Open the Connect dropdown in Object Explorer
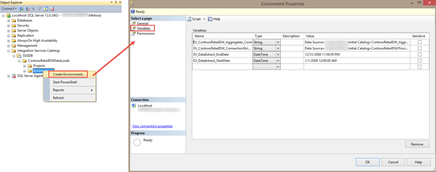436x172 pixels. [x=16, y=9]
